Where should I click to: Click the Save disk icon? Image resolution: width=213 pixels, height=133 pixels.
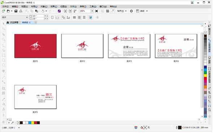(16, 11)
